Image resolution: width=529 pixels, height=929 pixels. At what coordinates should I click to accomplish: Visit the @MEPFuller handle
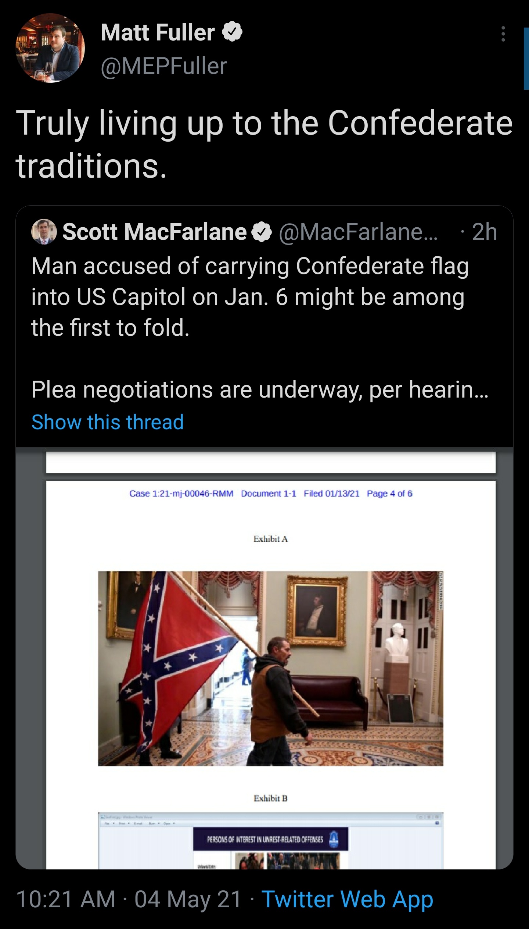click(164, 67)
